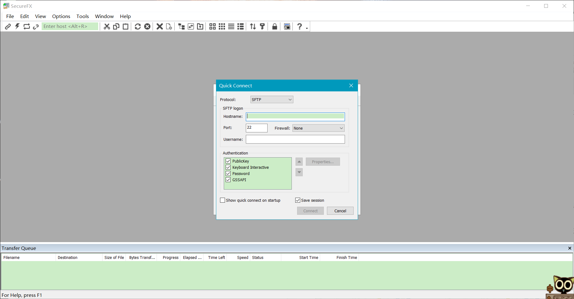This screenshot has height=299, width=574.
Task: Enable Show quick connect on startup
Action: 223,200
